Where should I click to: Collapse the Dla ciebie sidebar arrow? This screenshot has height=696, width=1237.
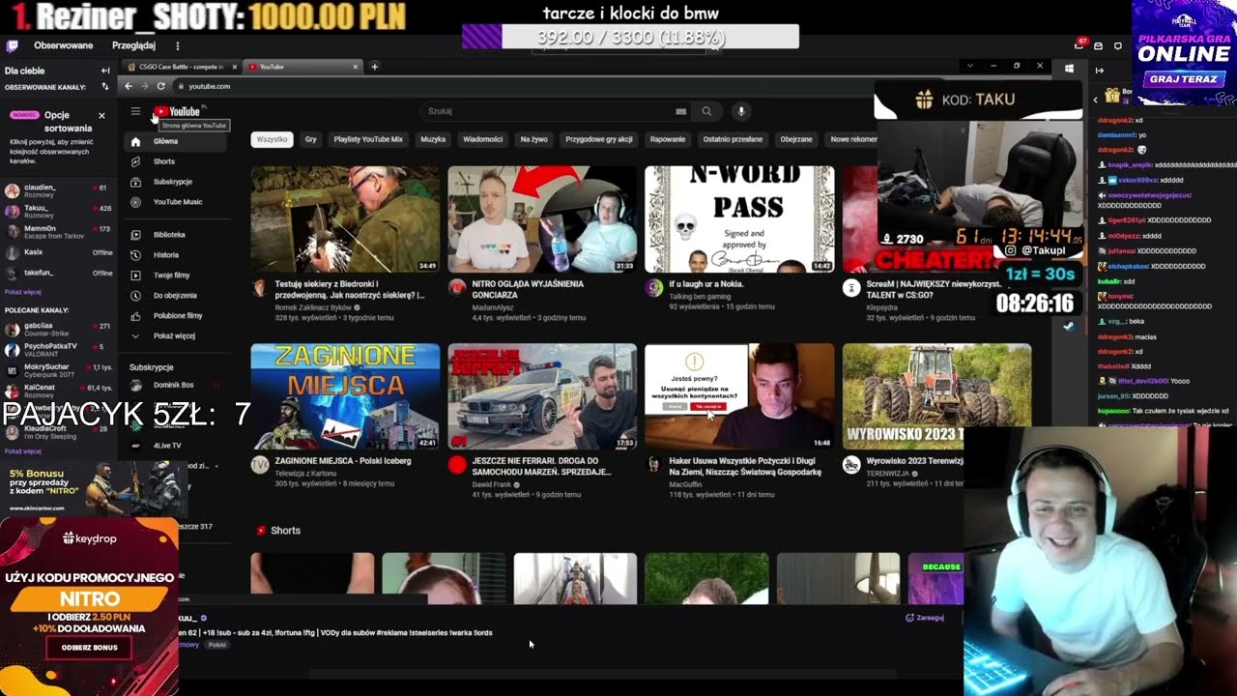tap(105, 71)
